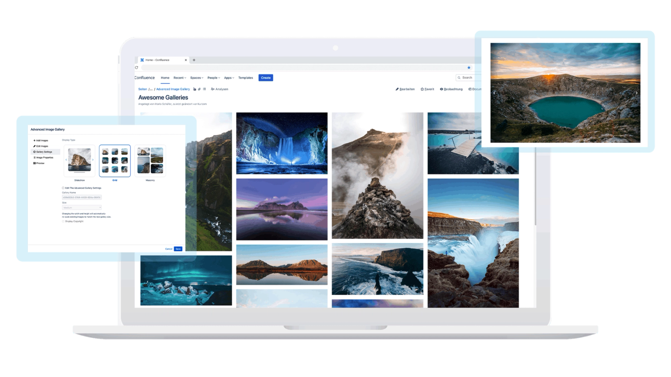Select Add Images in gallery dialog sidebar

(x=41, y=141)
